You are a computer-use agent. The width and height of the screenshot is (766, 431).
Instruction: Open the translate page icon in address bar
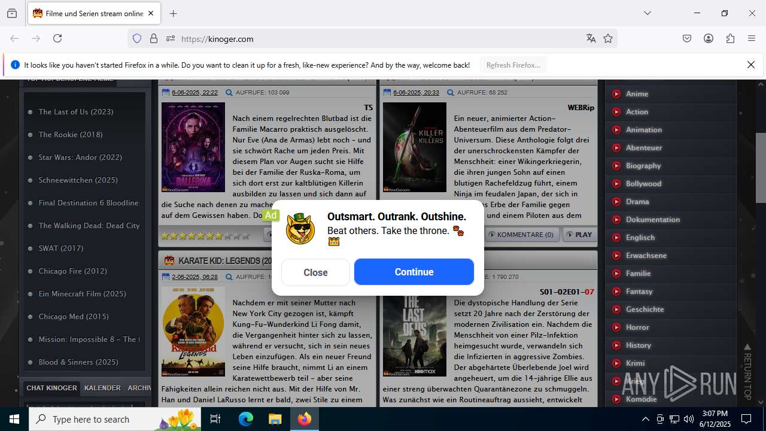(x=591, y=38)
